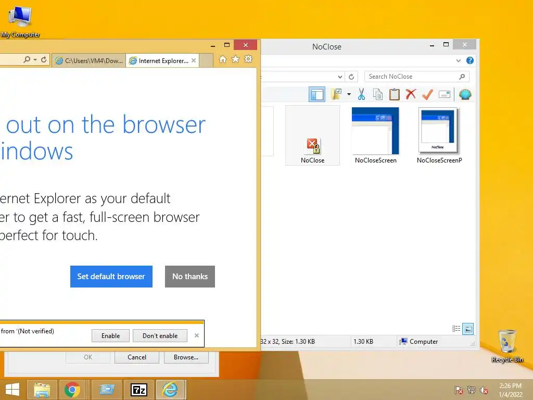533x400 pixels.
Task: Select the NoCloseScreen image thumbnail
Action: coord(375,135)
